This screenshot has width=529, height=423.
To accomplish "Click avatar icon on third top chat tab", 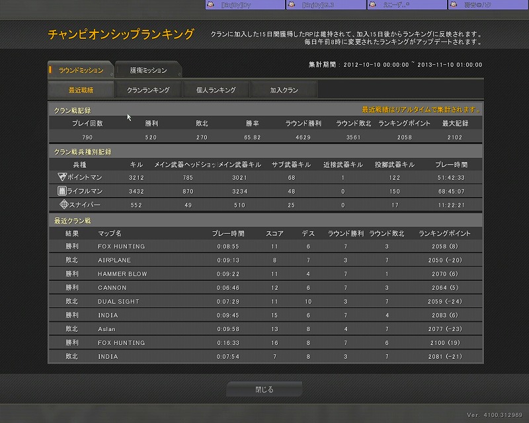I will click(374, 5).
